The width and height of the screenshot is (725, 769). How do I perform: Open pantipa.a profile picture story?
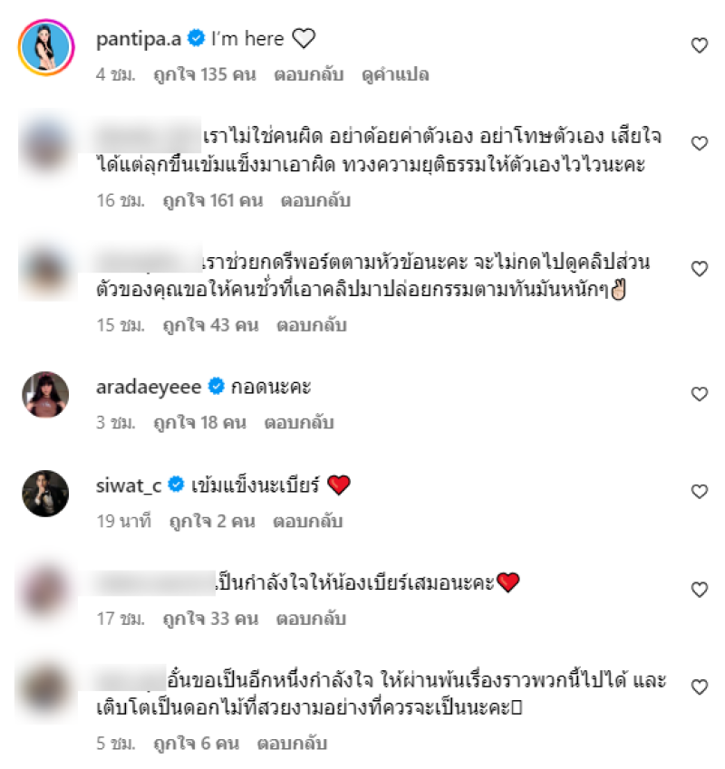point(46,48)
